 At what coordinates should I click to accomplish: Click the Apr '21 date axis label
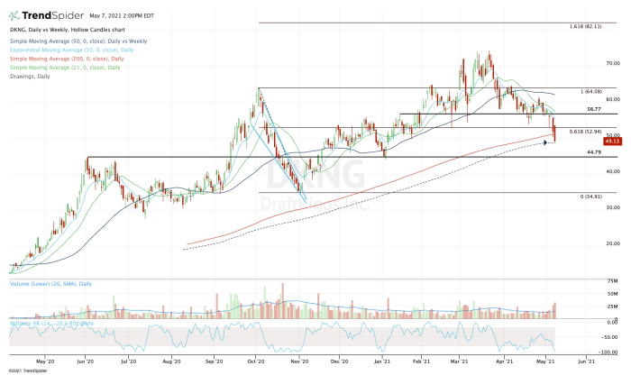coord(504,361)
